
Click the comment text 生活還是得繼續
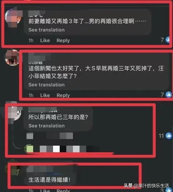coord(49,180)
